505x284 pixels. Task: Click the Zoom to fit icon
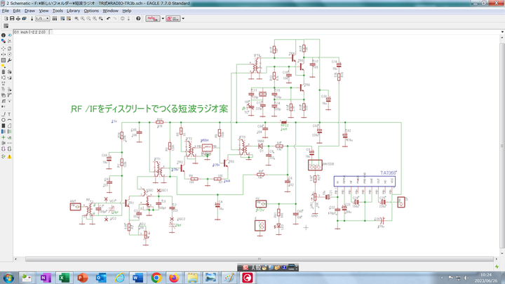75,18
